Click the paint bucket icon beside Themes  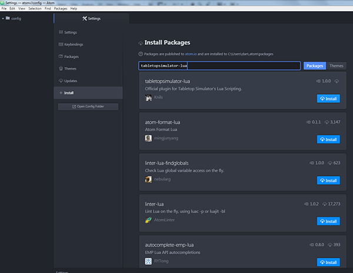pos(61,68)
